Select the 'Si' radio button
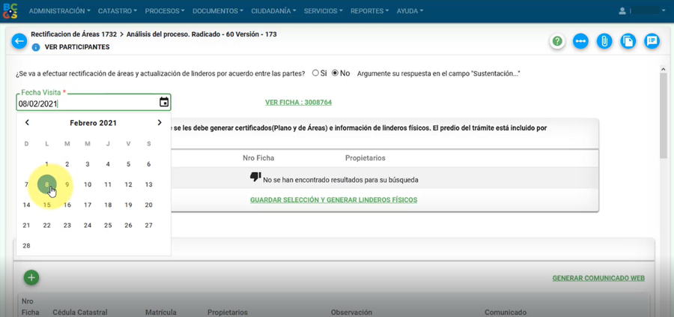Screen dimensions: 674x317 tap(315, 73)
